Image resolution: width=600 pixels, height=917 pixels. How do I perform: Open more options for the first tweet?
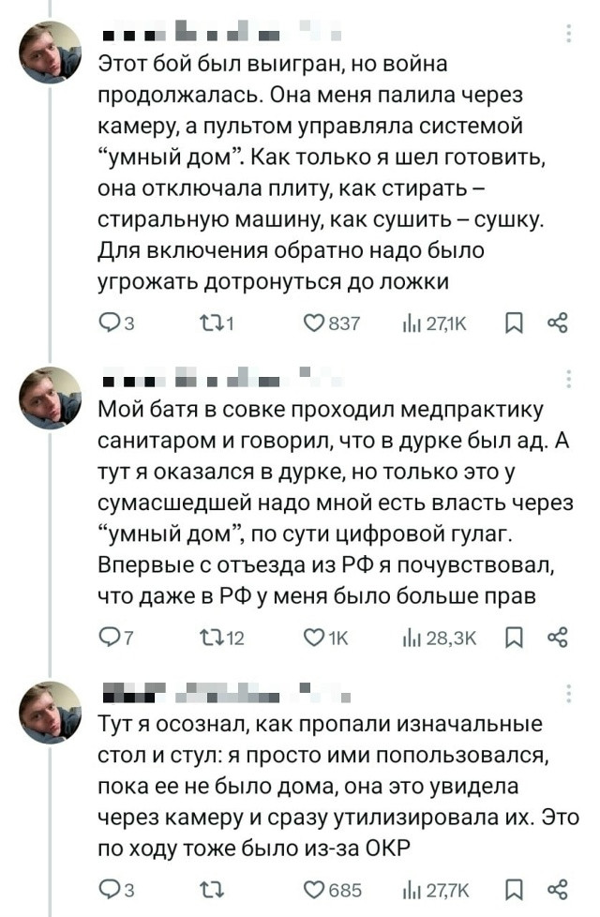(569, 36)
